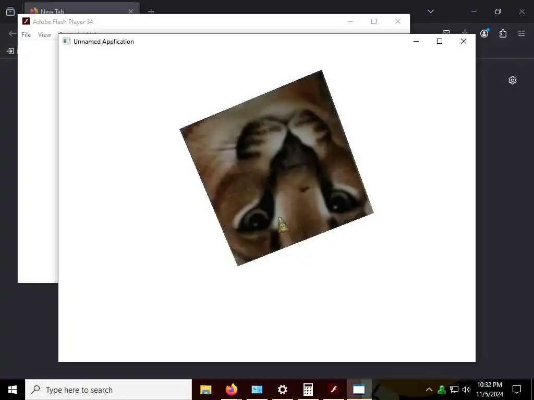Open the Firefox hamburger application menu
534x400 pixels.
(521, 33)
